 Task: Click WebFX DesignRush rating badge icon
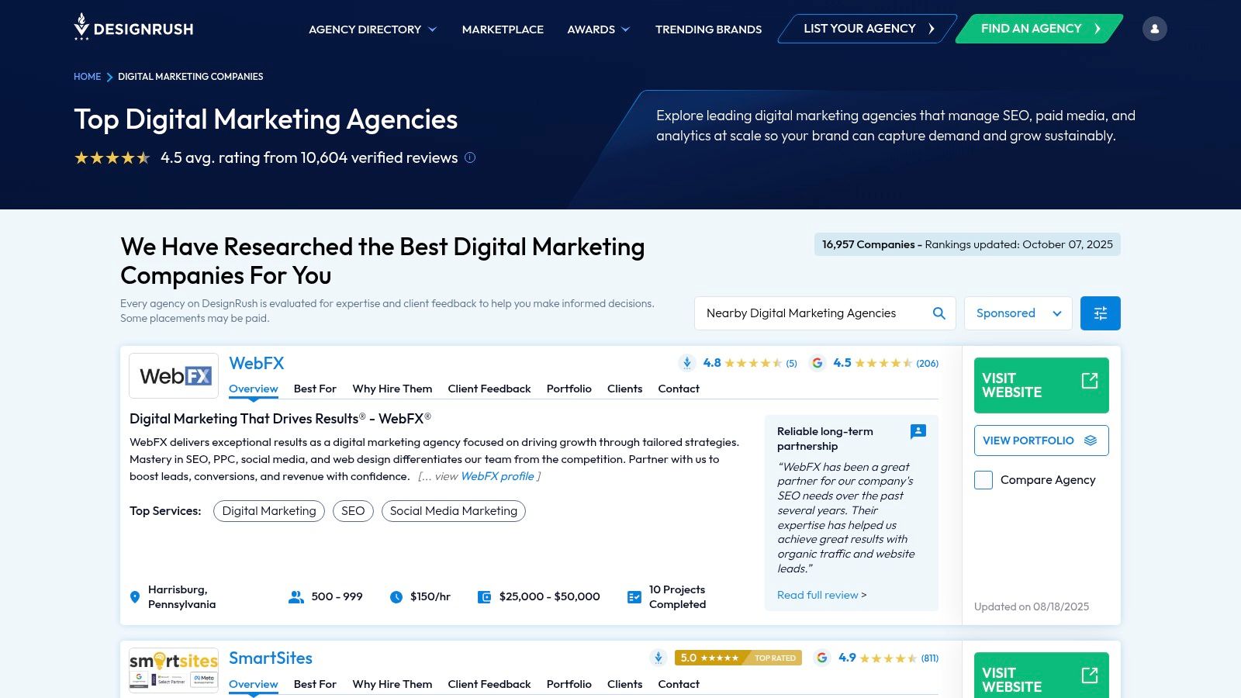pos(686,363)
